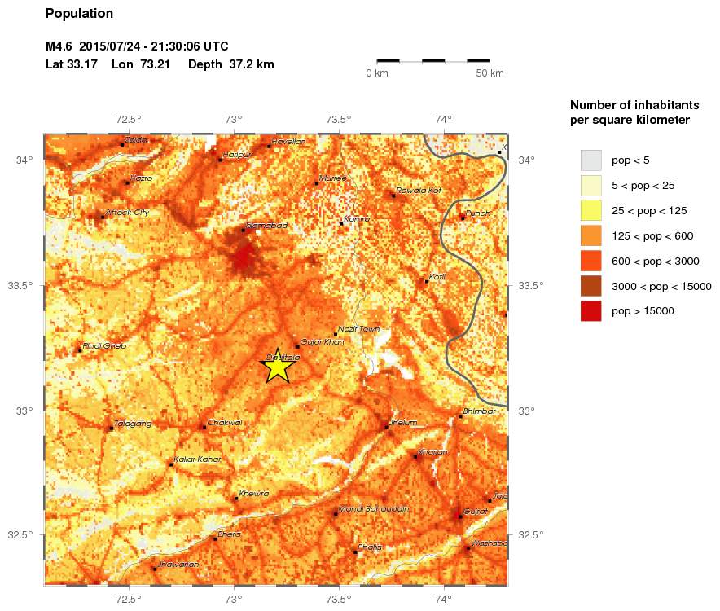720x611 pixels.
Task: Click the Murree town label
Action: [332, 178]
